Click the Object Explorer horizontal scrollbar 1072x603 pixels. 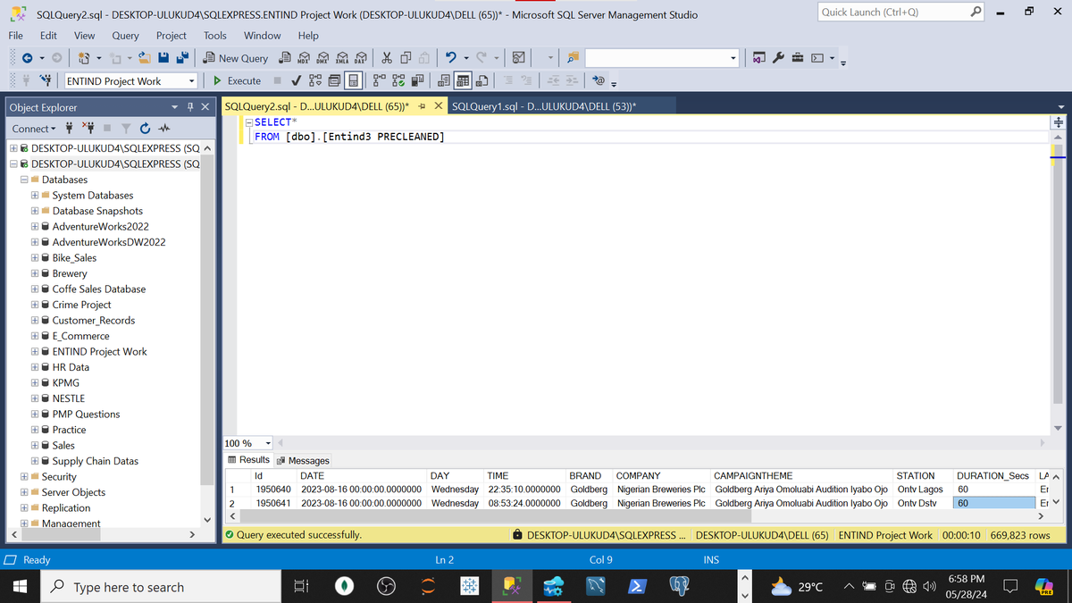104,534
